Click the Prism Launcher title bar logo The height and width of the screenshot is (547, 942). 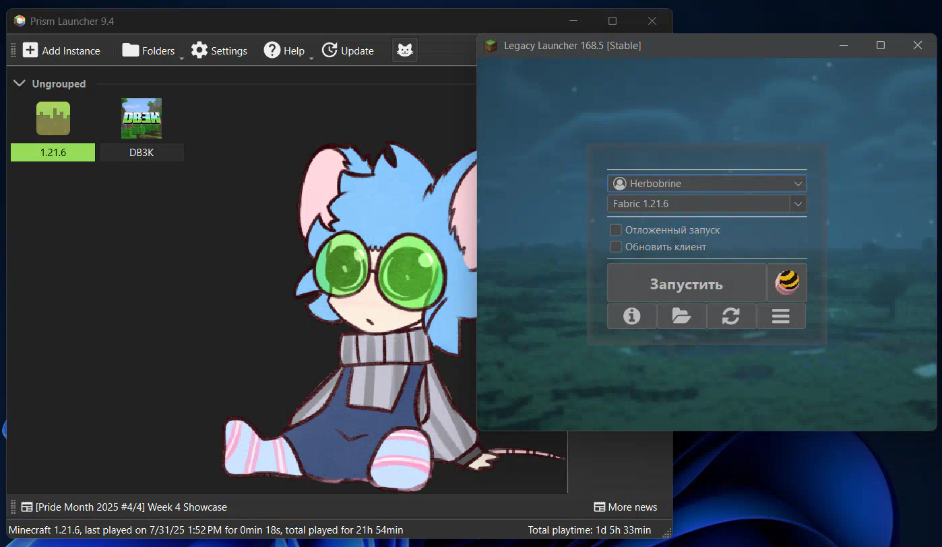(20, 21)
